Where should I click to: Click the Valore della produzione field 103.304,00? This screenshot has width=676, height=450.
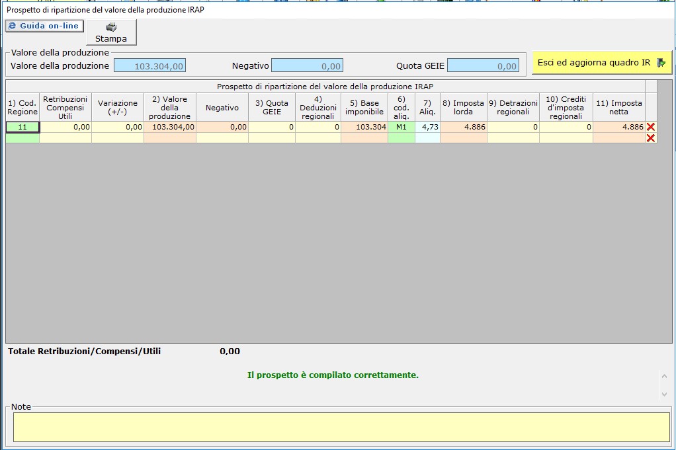[150, 66]
